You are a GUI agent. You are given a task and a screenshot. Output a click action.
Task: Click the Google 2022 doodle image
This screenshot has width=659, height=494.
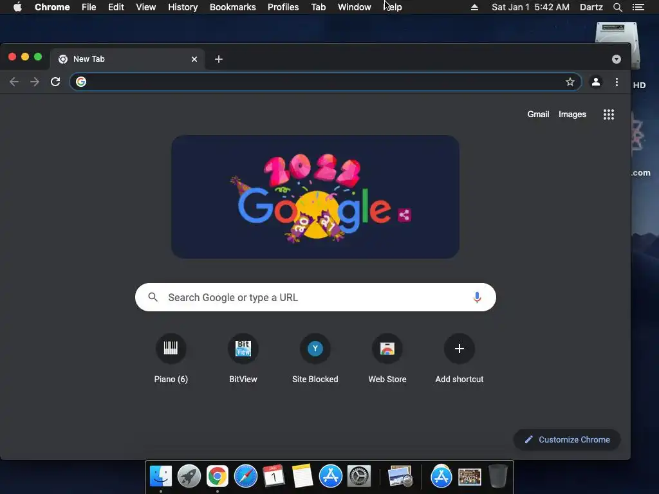click(x=315, y=197)
